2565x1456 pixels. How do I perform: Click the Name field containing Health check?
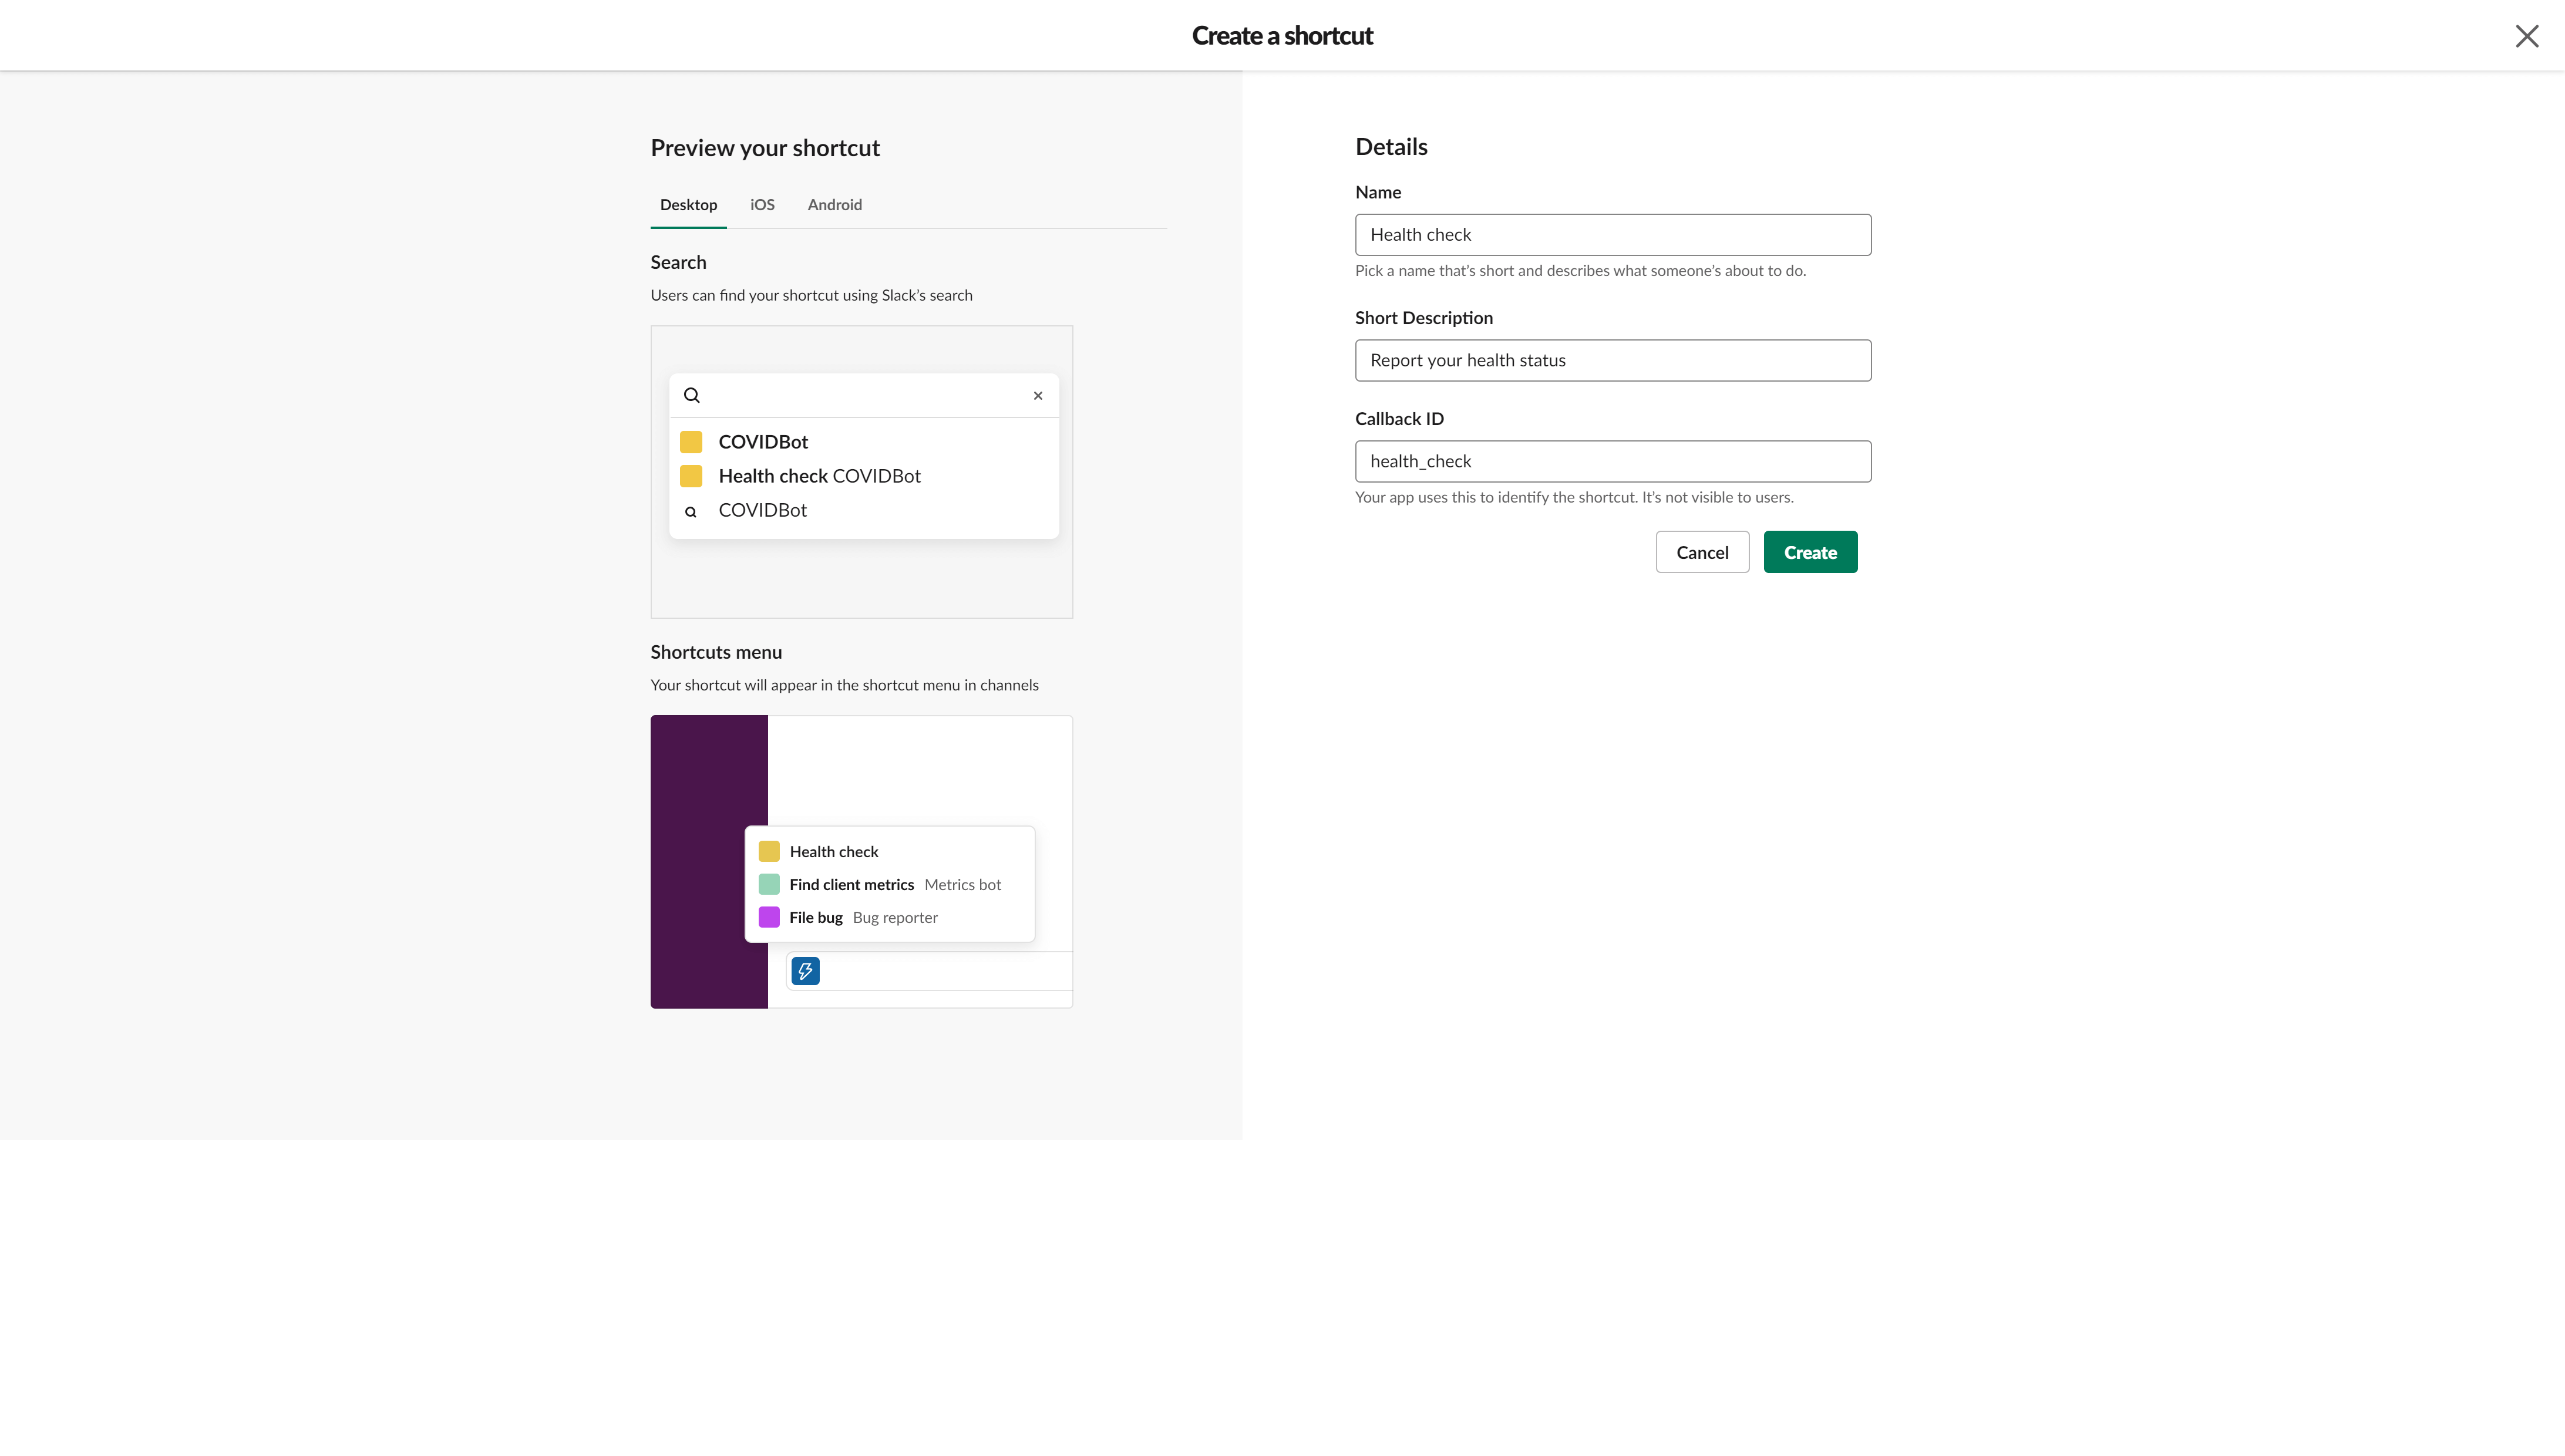(x=1612, y=234)
